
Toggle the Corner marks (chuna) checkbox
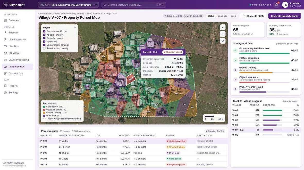(x=44, y=45)
